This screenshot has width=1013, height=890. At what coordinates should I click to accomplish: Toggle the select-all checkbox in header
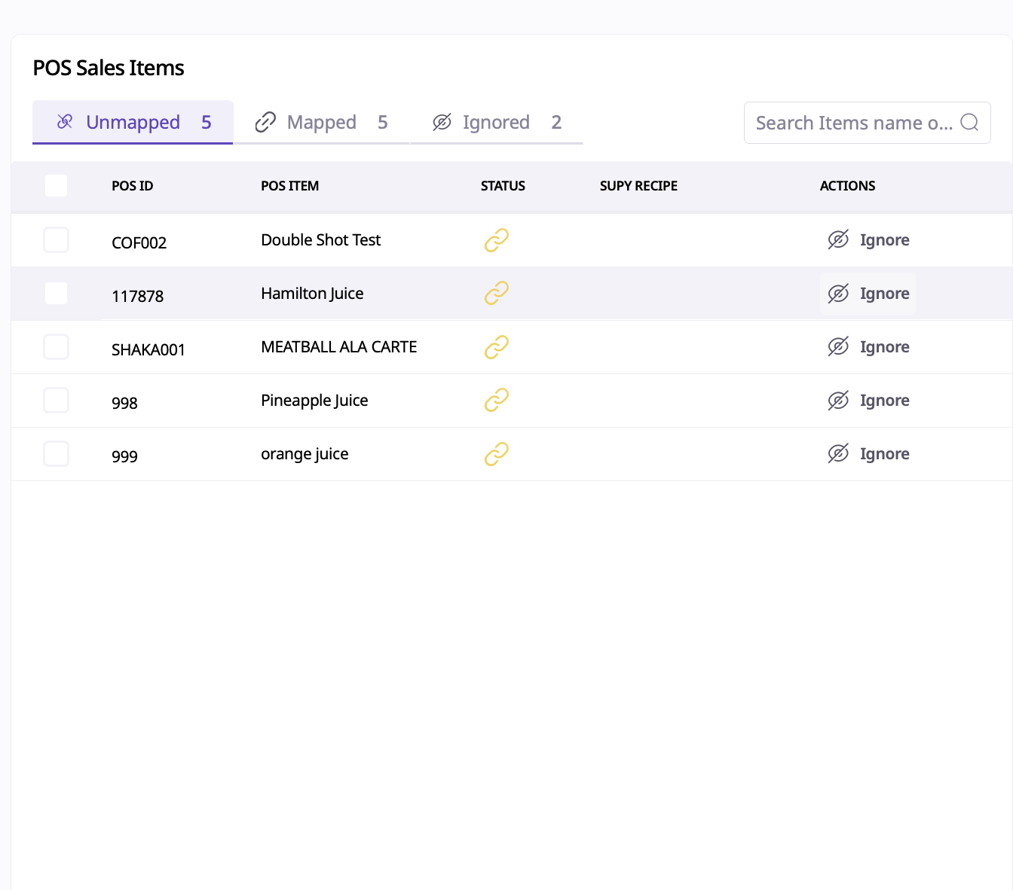(x=57, y=186)
